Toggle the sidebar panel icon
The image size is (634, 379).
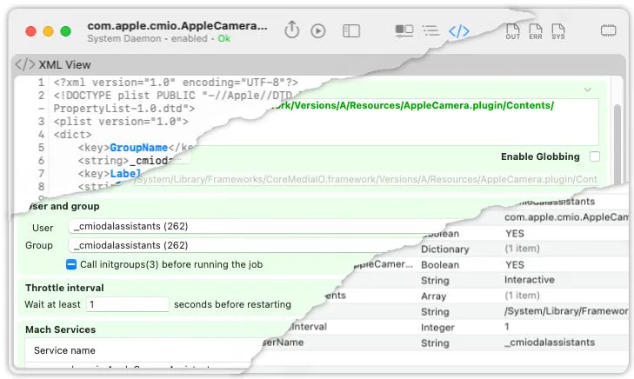click(x=350, y=30)
